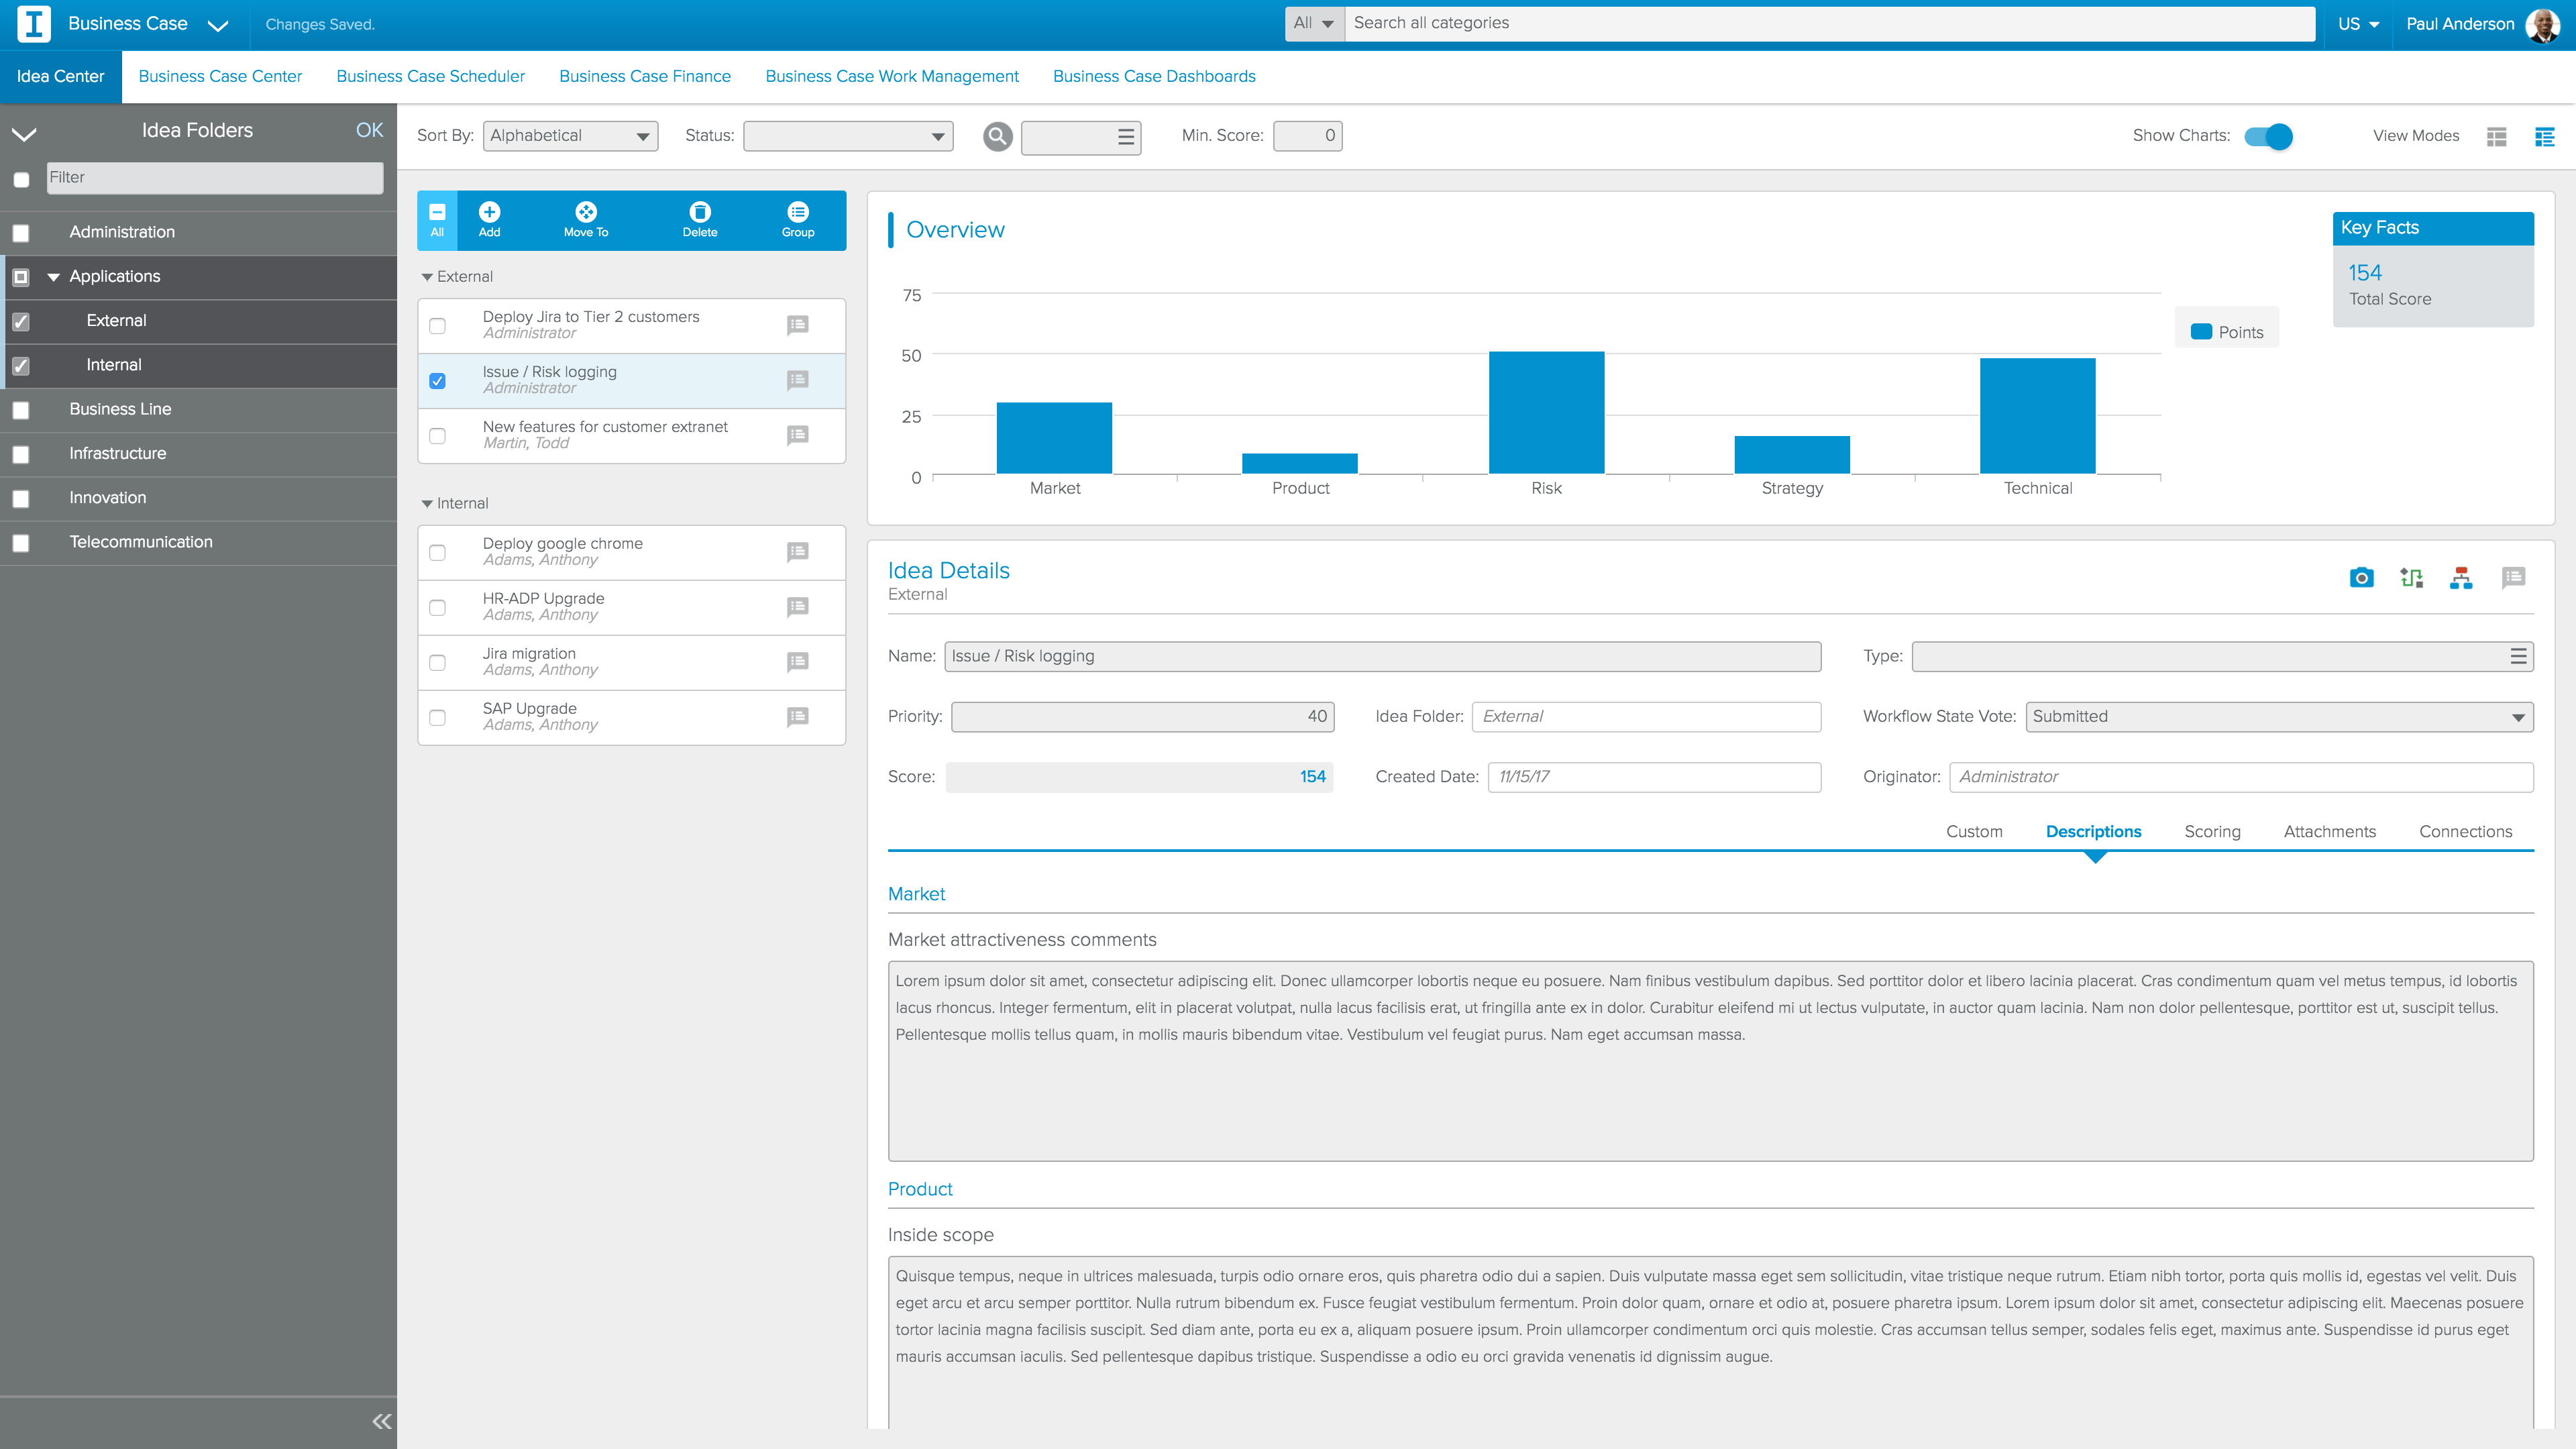Click the Points legend color swatch

point(2200,332)
